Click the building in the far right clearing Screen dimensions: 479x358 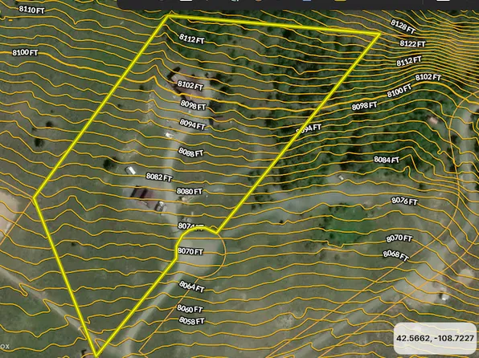[x=433, y=120]
